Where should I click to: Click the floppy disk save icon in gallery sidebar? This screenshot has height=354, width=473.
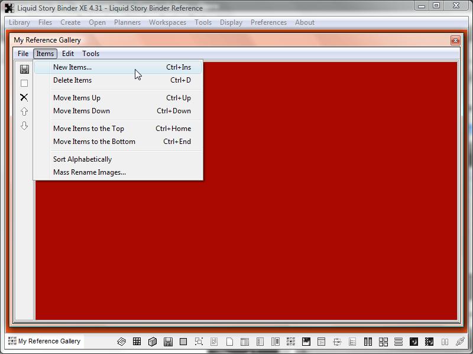[24, 69]
